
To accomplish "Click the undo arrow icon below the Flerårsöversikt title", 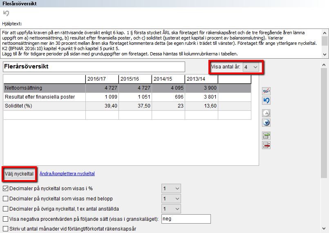I will [x=6, y=13].
